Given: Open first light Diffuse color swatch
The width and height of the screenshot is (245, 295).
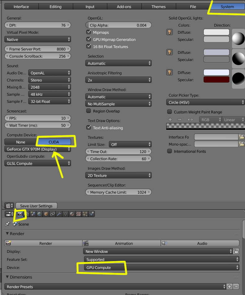Looking at the screenshot, I should 216,32.
